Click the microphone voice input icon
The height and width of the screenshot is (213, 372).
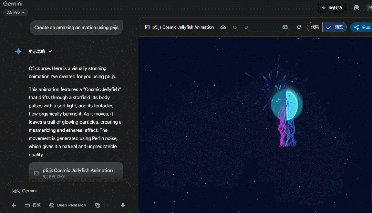pos(123,205)
